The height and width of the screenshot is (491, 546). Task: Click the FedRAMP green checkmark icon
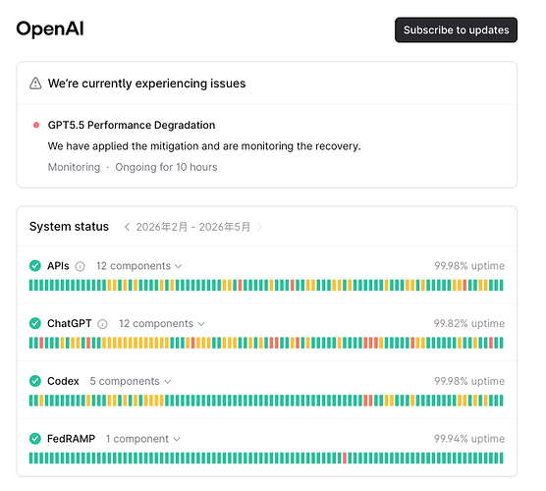pyautogui.click(x=34, y=439)
